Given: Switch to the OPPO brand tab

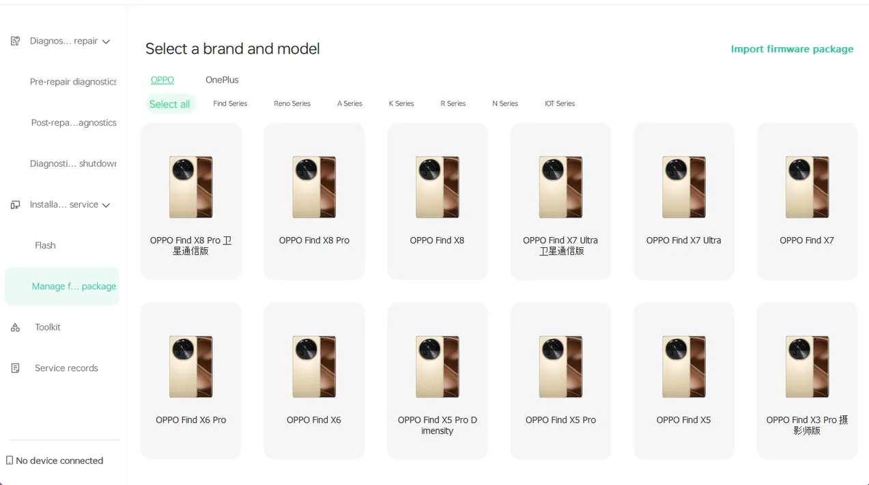Looking at the screenshot, I should [x=162, y=80].
